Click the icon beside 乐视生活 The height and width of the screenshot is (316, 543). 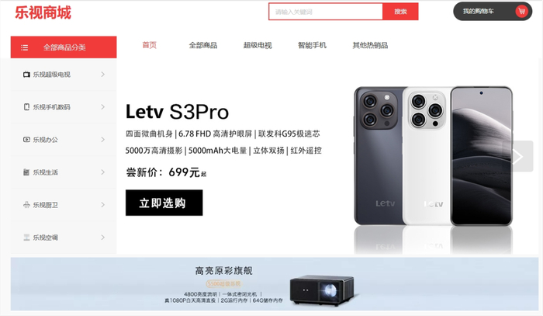26,172
